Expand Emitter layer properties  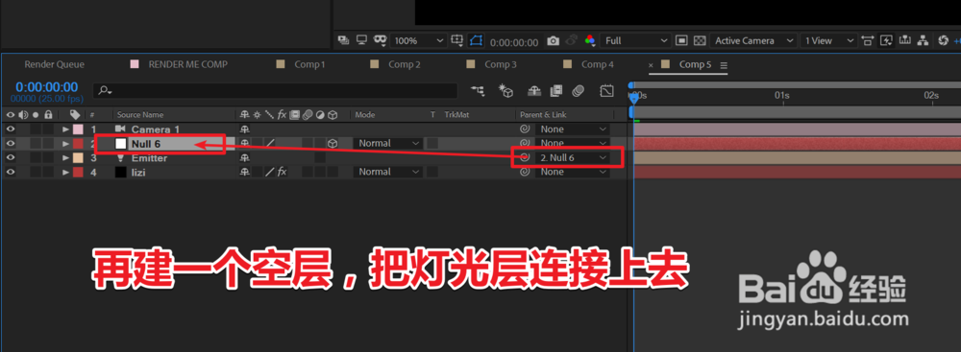65,158
